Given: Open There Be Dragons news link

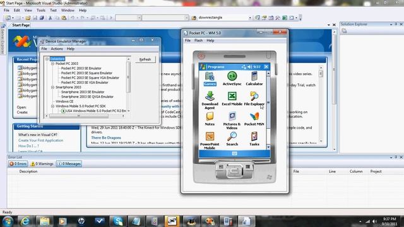Looking at the screenshot, I should click(x=106, y=137).
